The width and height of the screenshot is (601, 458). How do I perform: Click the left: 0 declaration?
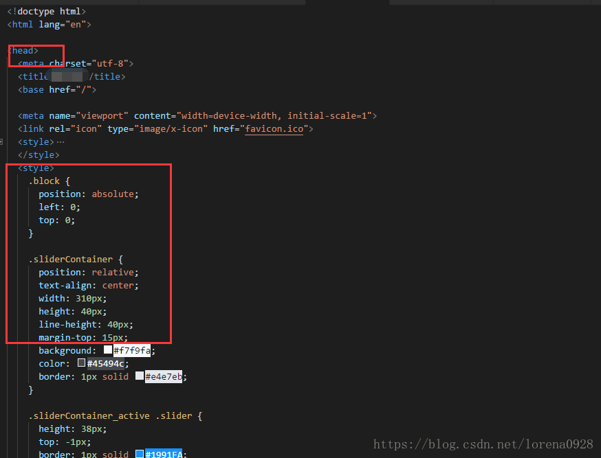click(59, 207)
